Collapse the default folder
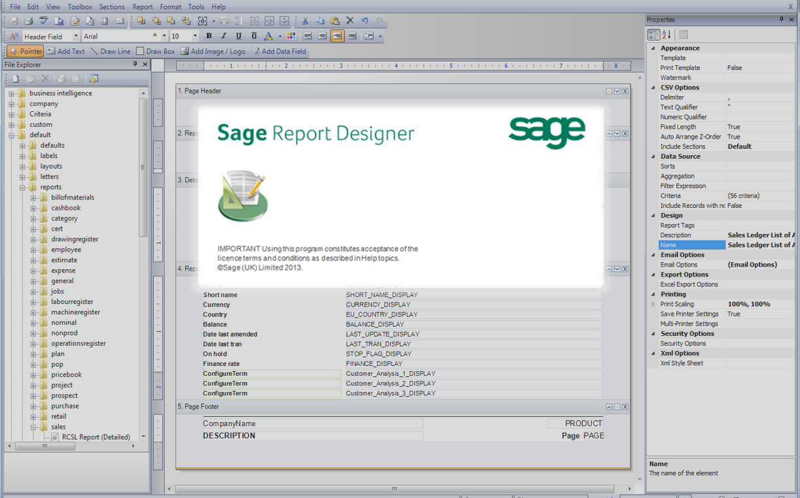The height and width of the screenshot is (498, 800). 11,135
